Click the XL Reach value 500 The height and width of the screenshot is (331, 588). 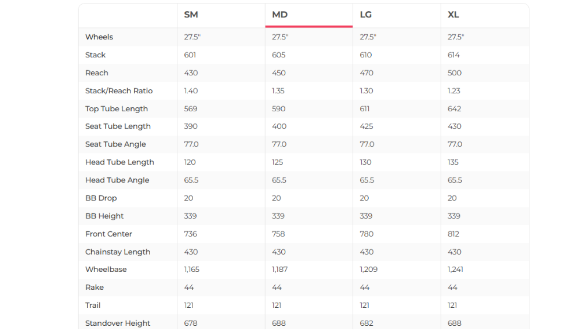(x=455, y=73)
